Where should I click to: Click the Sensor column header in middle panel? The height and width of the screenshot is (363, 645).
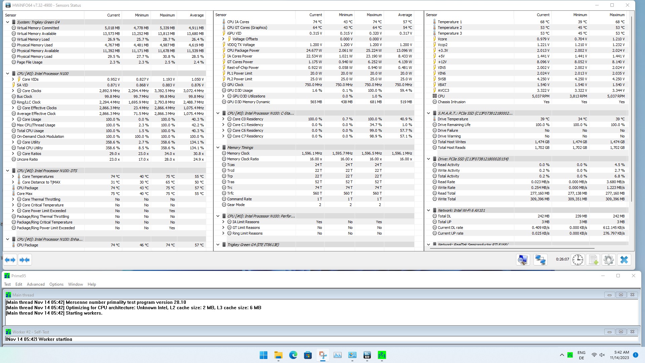tap(255, 15)
